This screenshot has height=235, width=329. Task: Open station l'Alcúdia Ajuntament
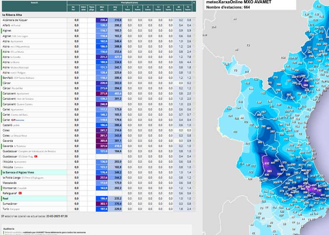pos(14,162)
